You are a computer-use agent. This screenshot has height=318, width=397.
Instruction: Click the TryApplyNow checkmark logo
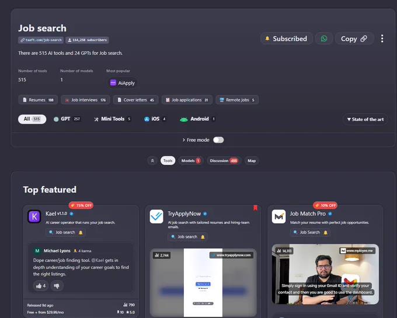156,216
